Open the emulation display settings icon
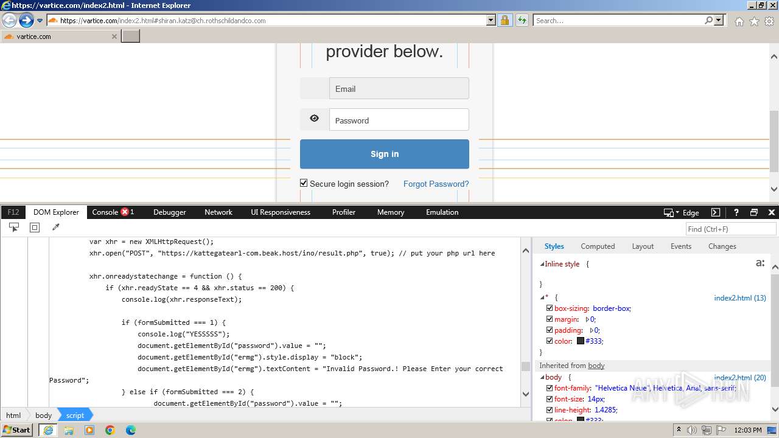This screenshot has height=438, width=779. 671,212
